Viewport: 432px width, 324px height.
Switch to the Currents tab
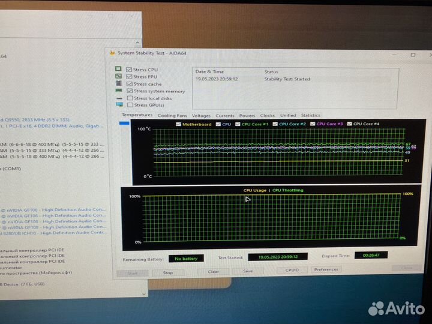tap(225, 116)
